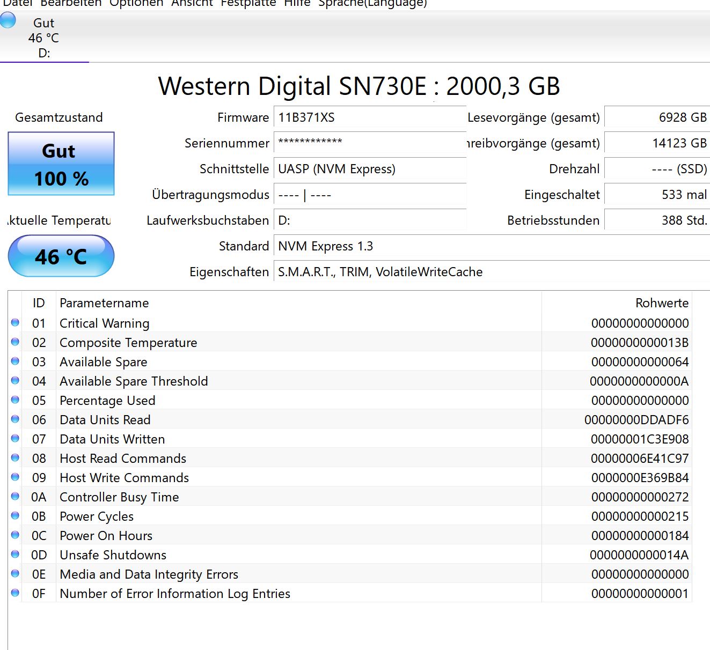The height and width of the screenshot is (650, 710).
Task: Click raw value 00000000000184
Action: [640, 536]
